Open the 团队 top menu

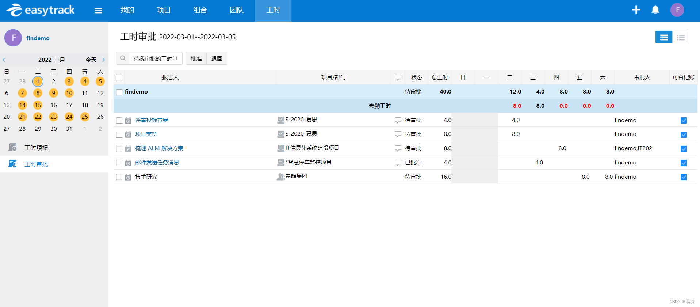coord(237,10)
